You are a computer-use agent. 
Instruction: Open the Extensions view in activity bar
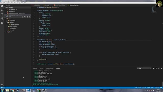(x=2, y=23)
